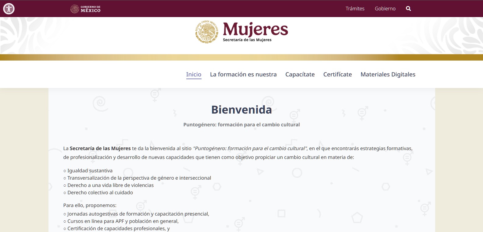
Task: Open the Trámites link
Action: (x=355, y=9)
